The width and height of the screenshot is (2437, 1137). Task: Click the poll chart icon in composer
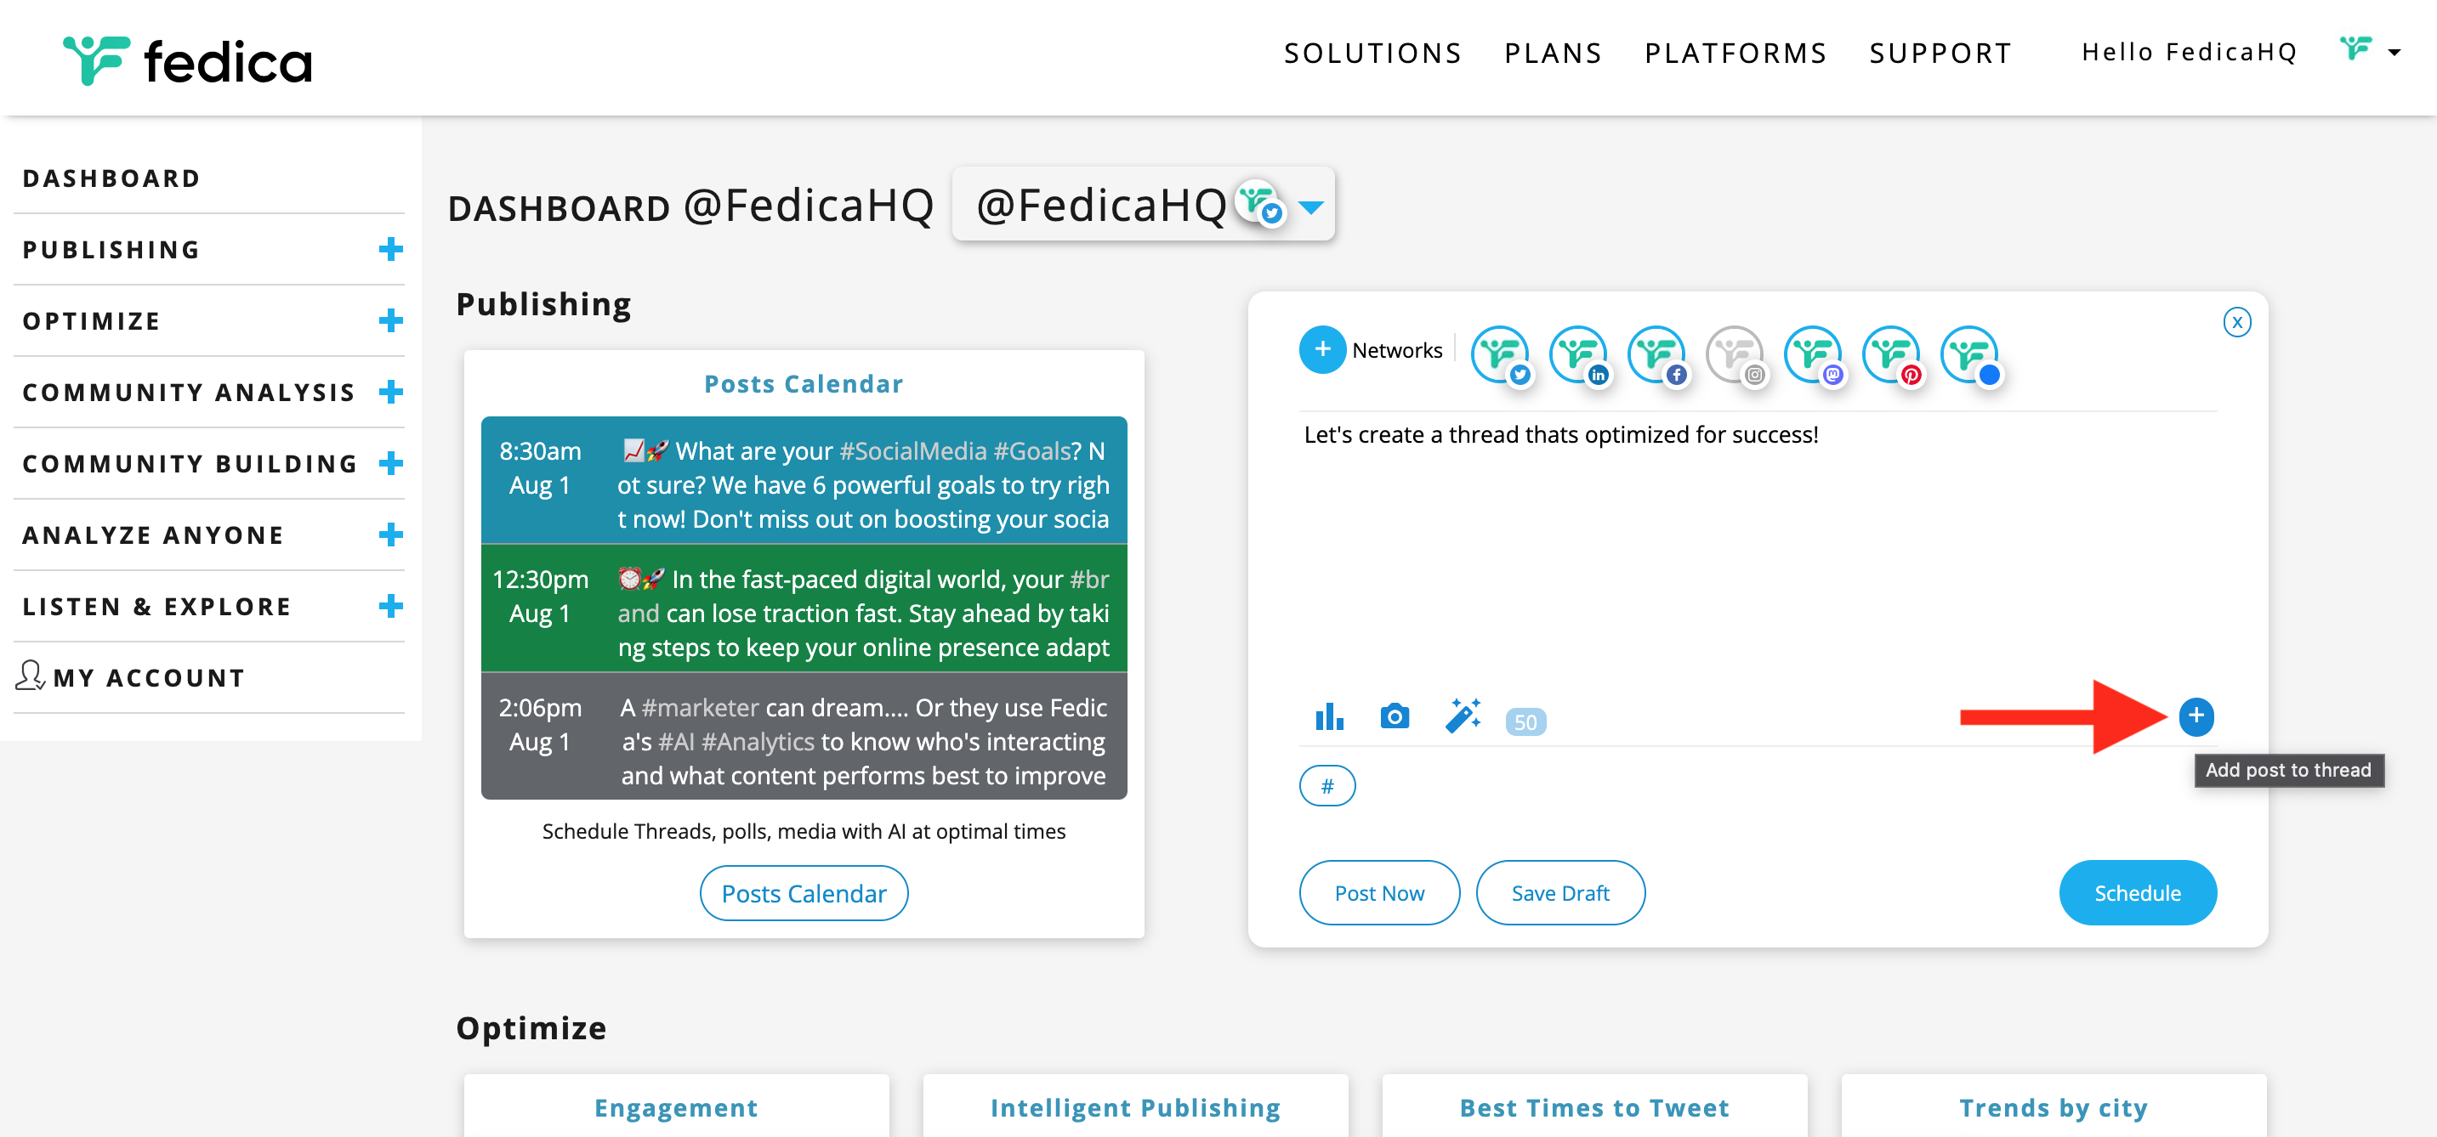point(1329,717)
